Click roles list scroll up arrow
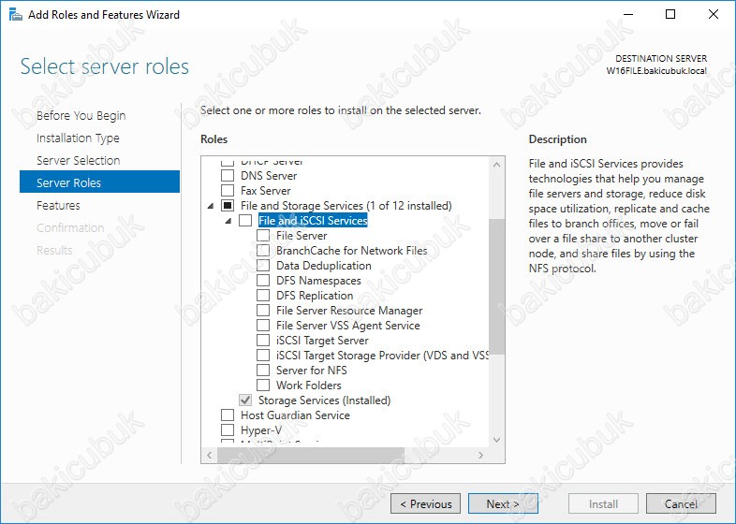The height and width of the screenshot is (524, 736). (496, 165)
